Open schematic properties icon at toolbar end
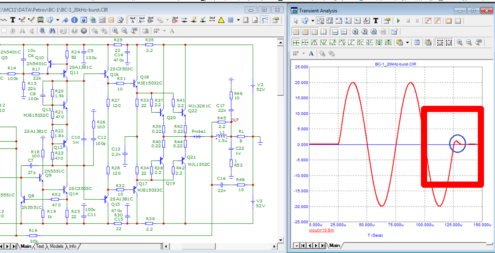The width and height of the screenshot is (495, 253). 276,20
